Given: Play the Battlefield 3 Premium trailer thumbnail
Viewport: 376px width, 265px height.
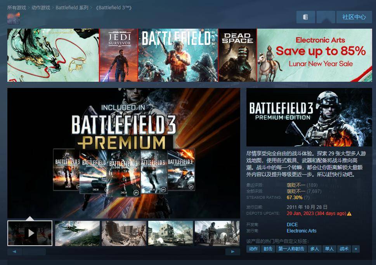Looking at the screenshot, I should click(x=30, y=233).
